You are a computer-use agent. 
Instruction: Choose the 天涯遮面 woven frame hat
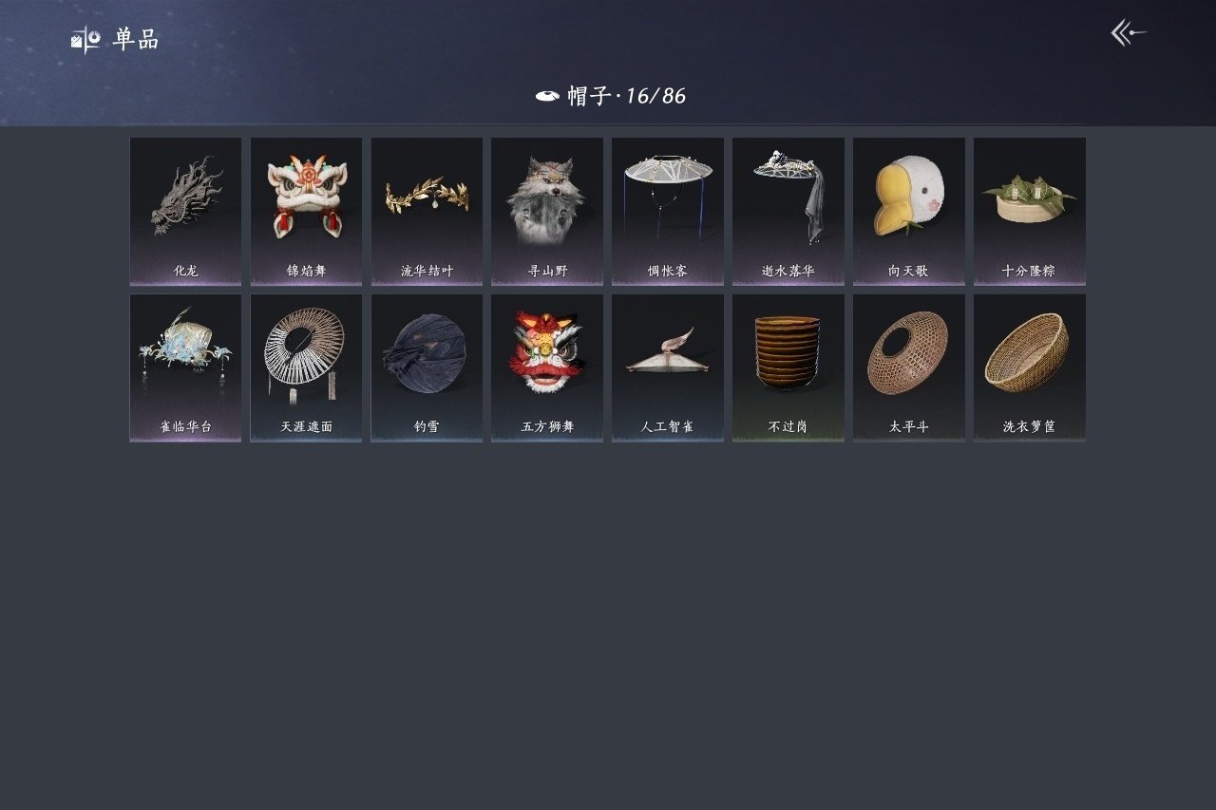point(306,367)
